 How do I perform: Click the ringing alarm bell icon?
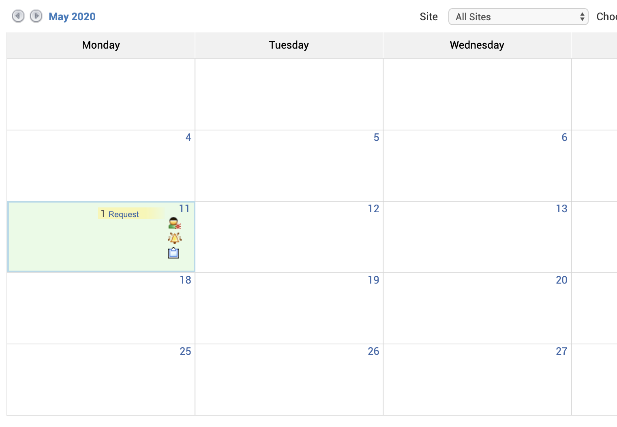click(174, 238)
